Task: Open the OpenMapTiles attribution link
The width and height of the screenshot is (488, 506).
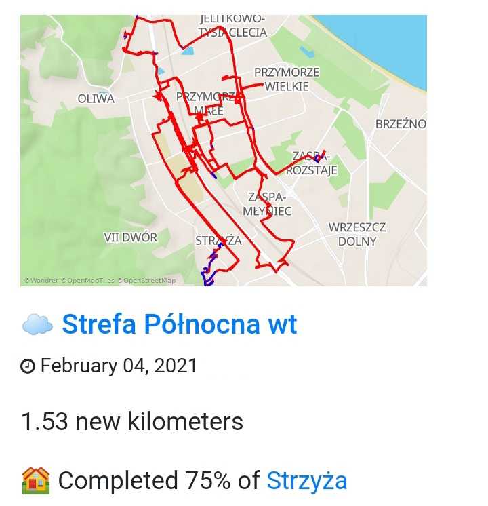Action: [87, 280]
